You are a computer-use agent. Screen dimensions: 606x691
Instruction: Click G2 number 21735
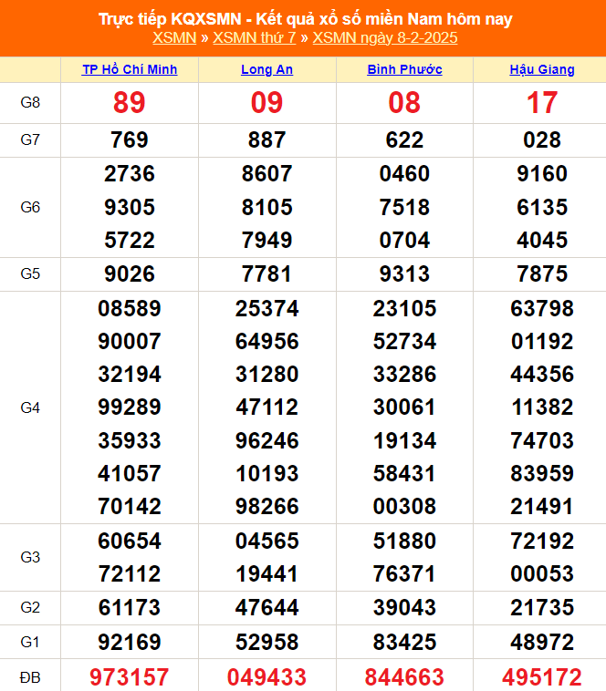click(542, 608)
